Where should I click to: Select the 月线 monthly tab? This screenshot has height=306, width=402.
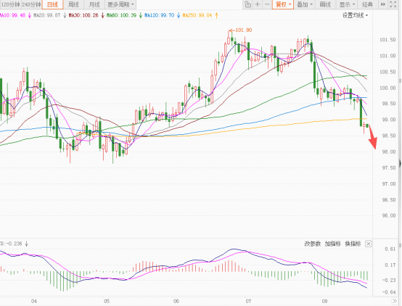point(94,4)
